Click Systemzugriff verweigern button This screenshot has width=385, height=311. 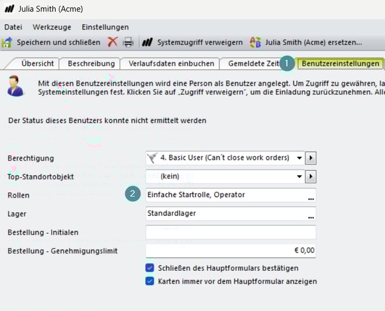click(192, 43)
